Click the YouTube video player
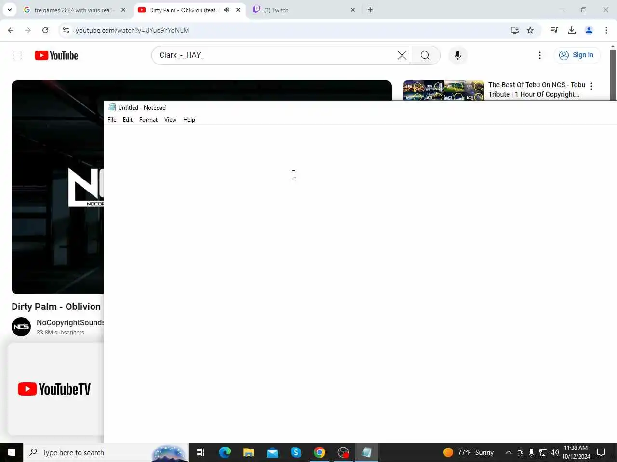Screen dimensions: 617x462 (x=58, y=187)
